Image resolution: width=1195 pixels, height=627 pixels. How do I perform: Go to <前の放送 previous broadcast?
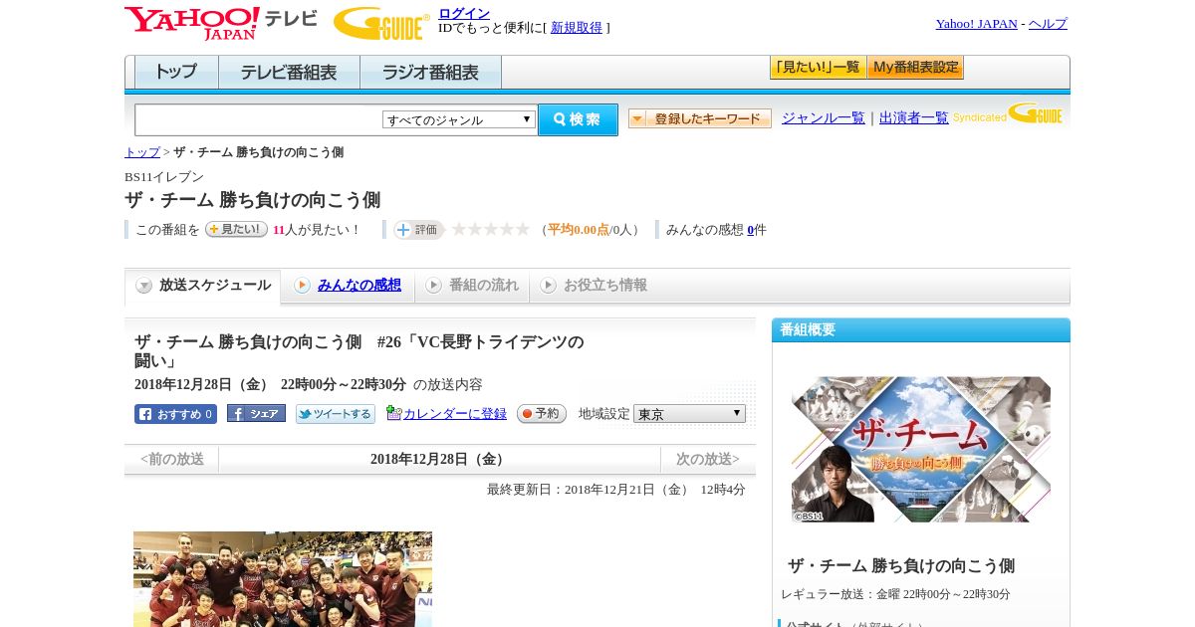coord(172,459)
